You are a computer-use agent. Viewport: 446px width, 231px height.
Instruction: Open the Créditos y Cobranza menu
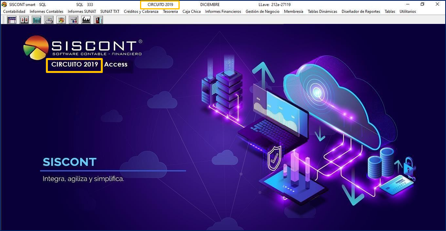point(141,11)
